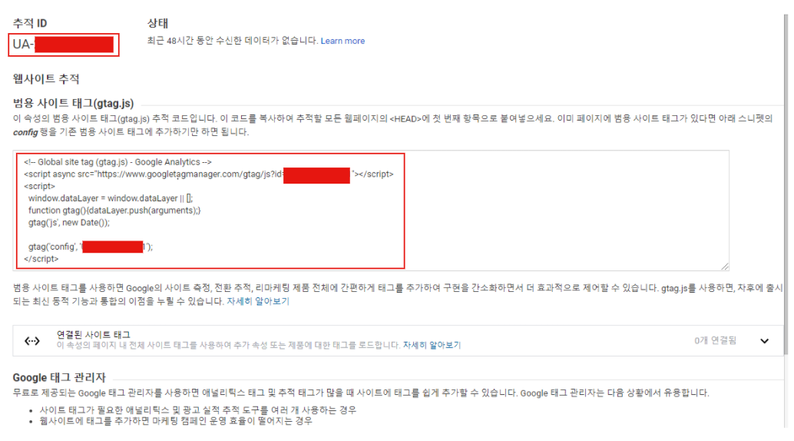Click the connected site tag code icon
The height and width of the screenshot is (441, 794).
pos(32,340)
